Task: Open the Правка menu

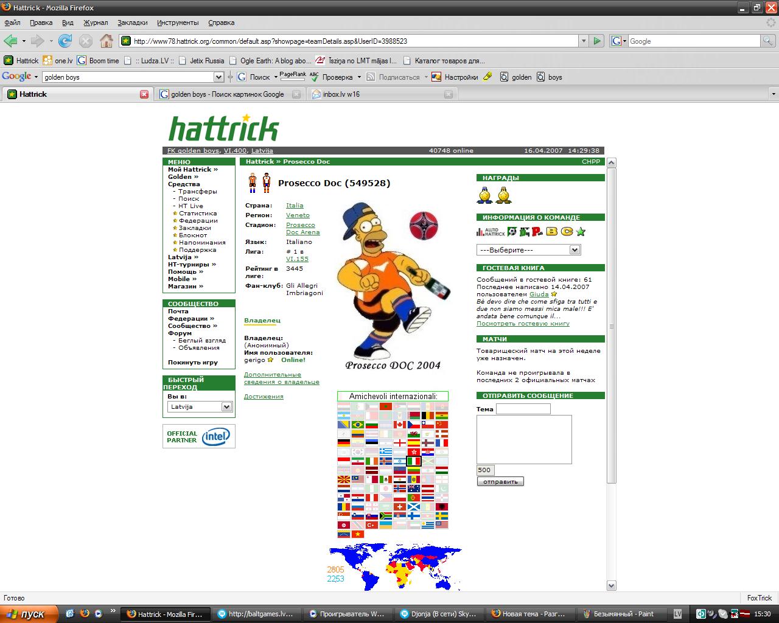Action: click(41, 23)
